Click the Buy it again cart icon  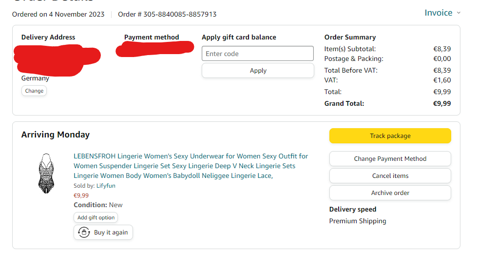click(84, 233)
